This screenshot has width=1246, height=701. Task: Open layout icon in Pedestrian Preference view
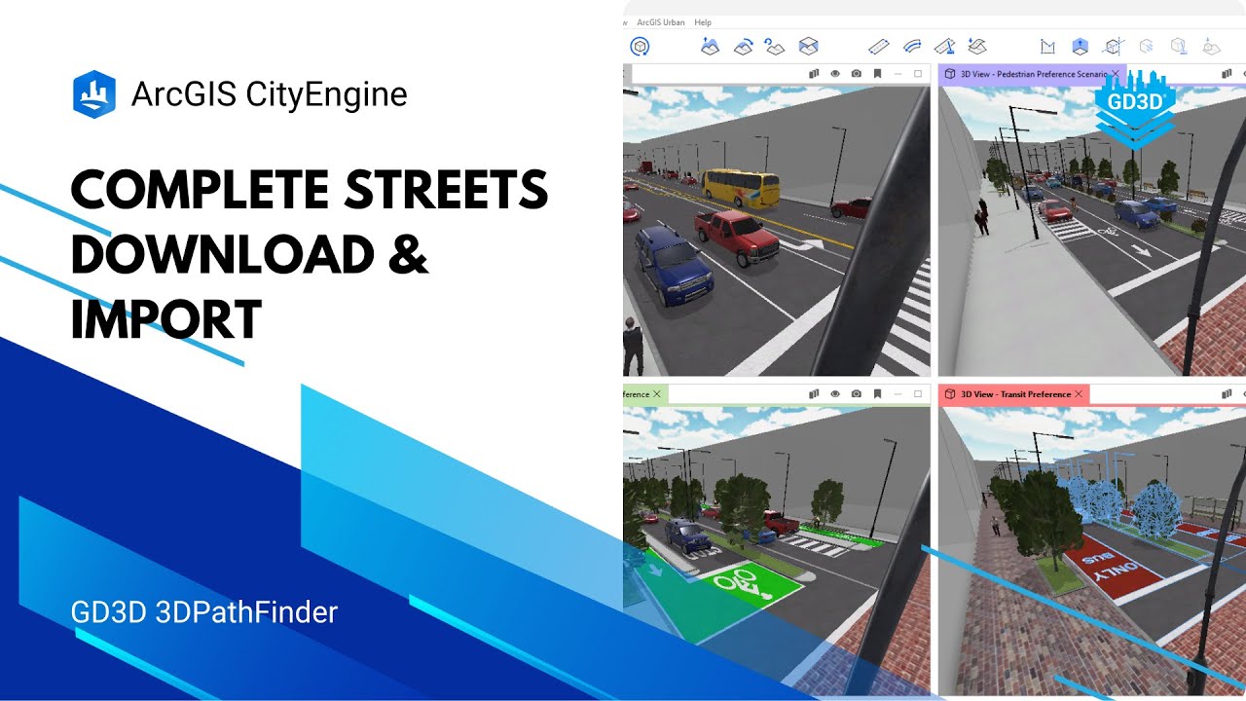[1228, 73]
